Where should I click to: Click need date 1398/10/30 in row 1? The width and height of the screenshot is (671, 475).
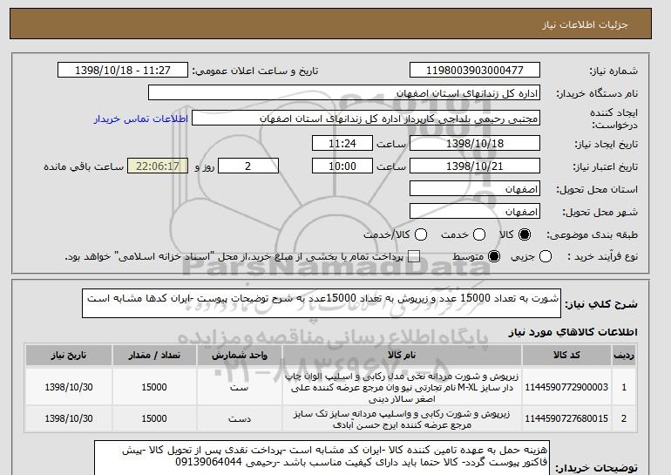(69, 387)
